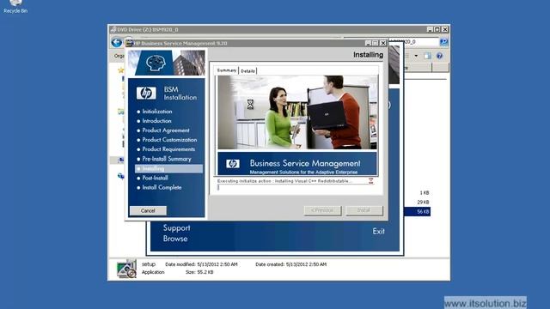Click the Explorer search button

pos(443,42)
